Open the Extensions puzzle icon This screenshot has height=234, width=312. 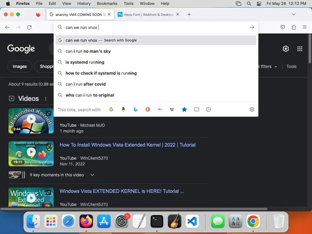294,27
